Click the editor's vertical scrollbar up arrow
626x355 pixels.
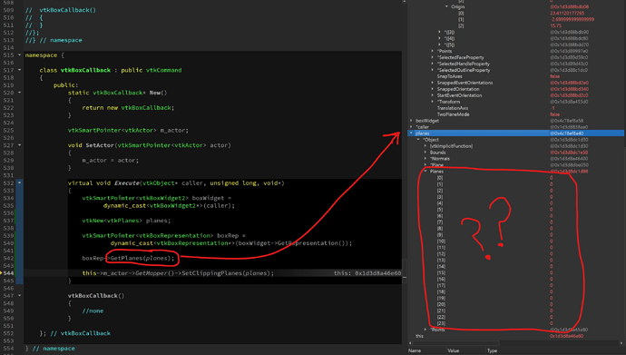[x=405, y=2]
